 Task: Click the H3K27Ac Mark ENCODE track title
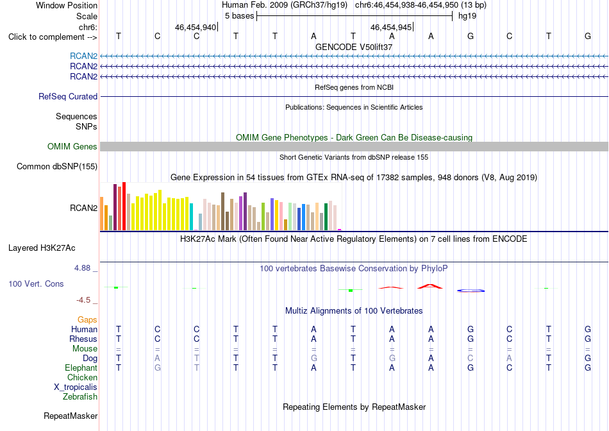pyautogui.click(x=354, y=239)
